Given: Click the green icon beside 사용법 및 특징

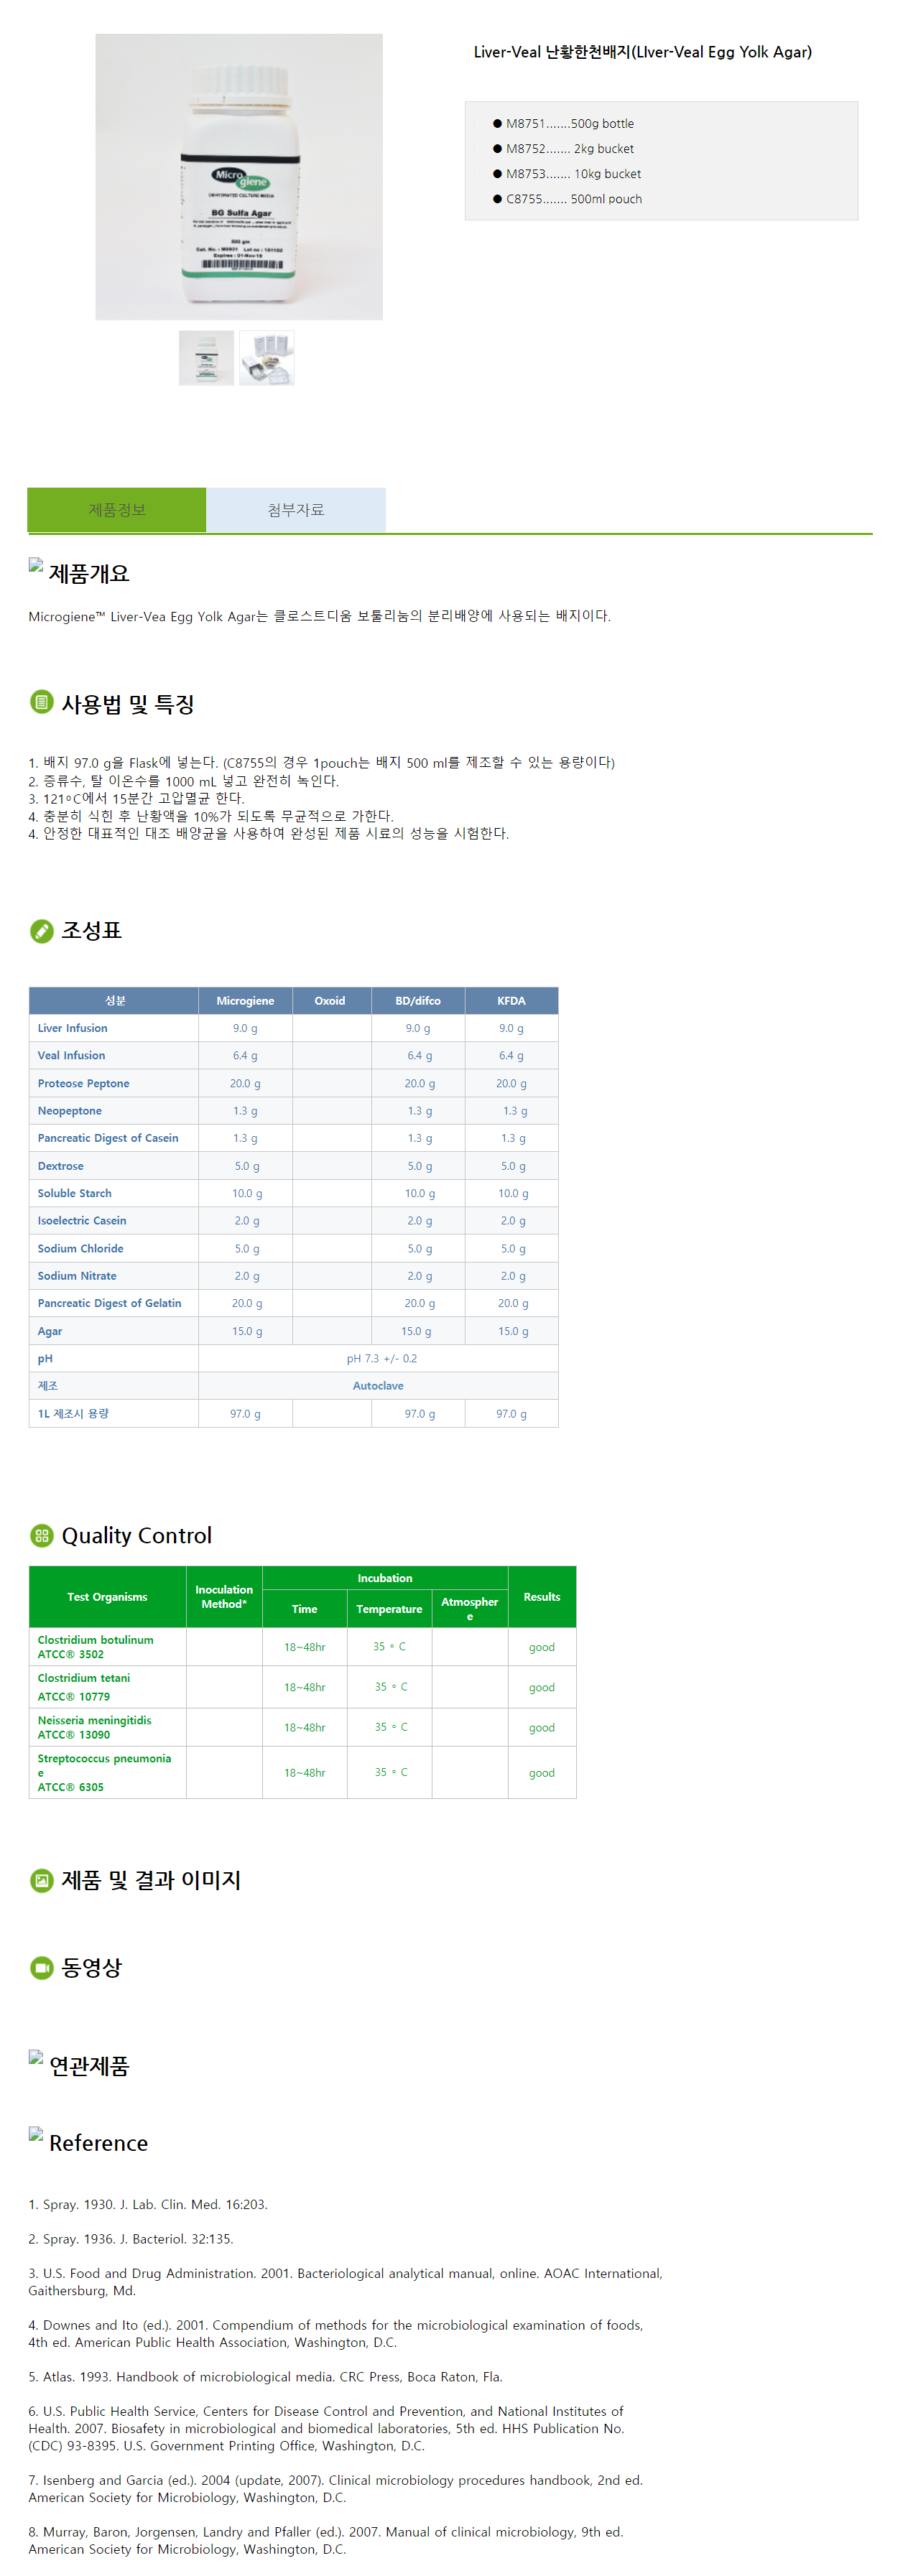Looking at the screenshot, I should (x=41, y=703).
